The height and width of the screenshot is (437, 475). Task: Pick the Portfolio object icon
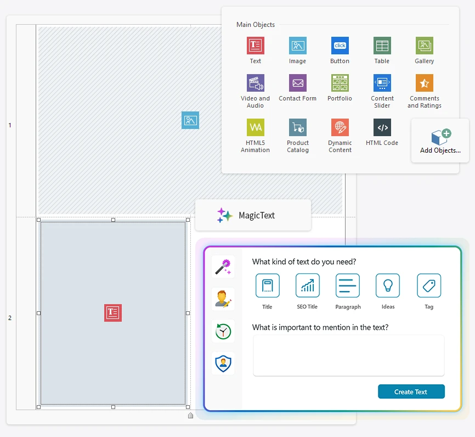coord(340,83)
